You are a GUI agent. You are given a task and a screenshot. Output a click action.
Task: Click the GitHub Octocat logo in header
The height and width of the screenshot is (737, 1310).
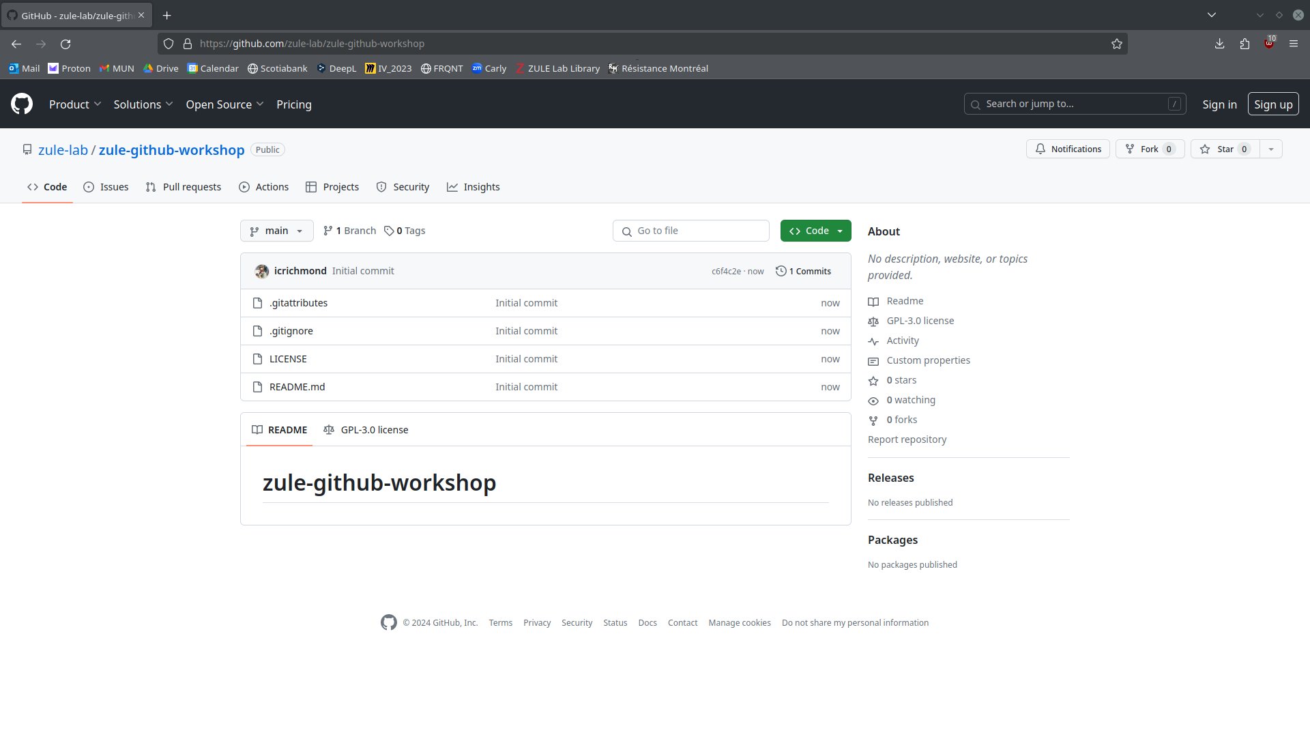(x=22, y=104)
